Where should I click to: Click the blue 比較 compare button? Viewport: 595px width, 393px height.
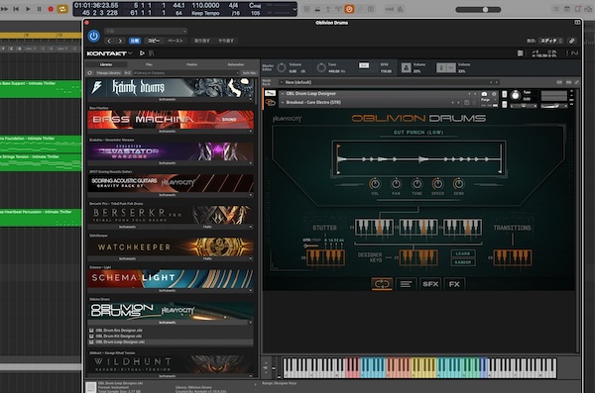(x=135, y=41)
